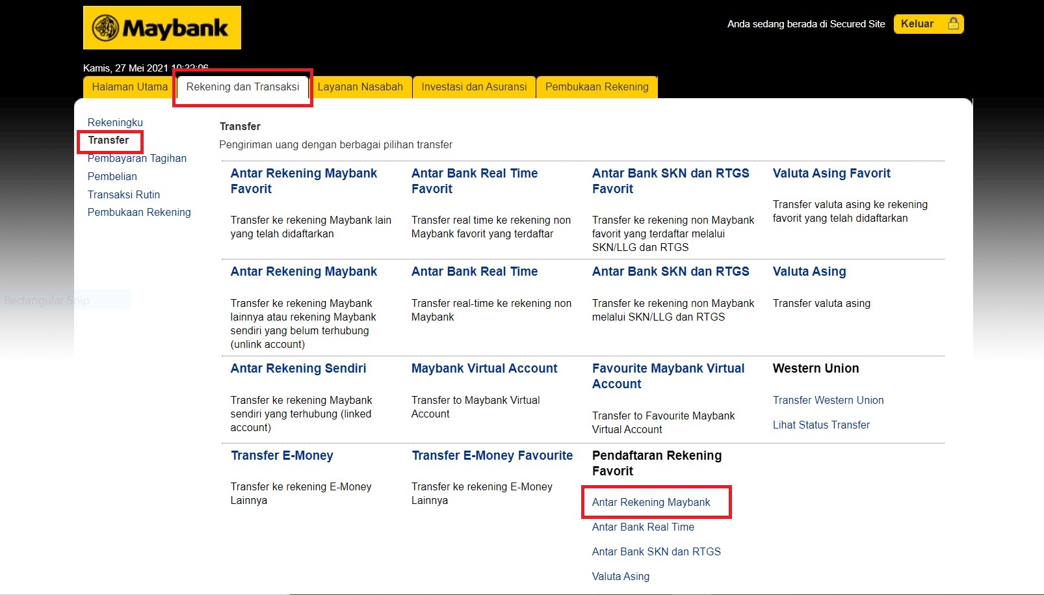Open Rekeningku in the sidebar
The width and height of the screenshot is (1044, 595).
pyautogui.click(x=115, y=122)
